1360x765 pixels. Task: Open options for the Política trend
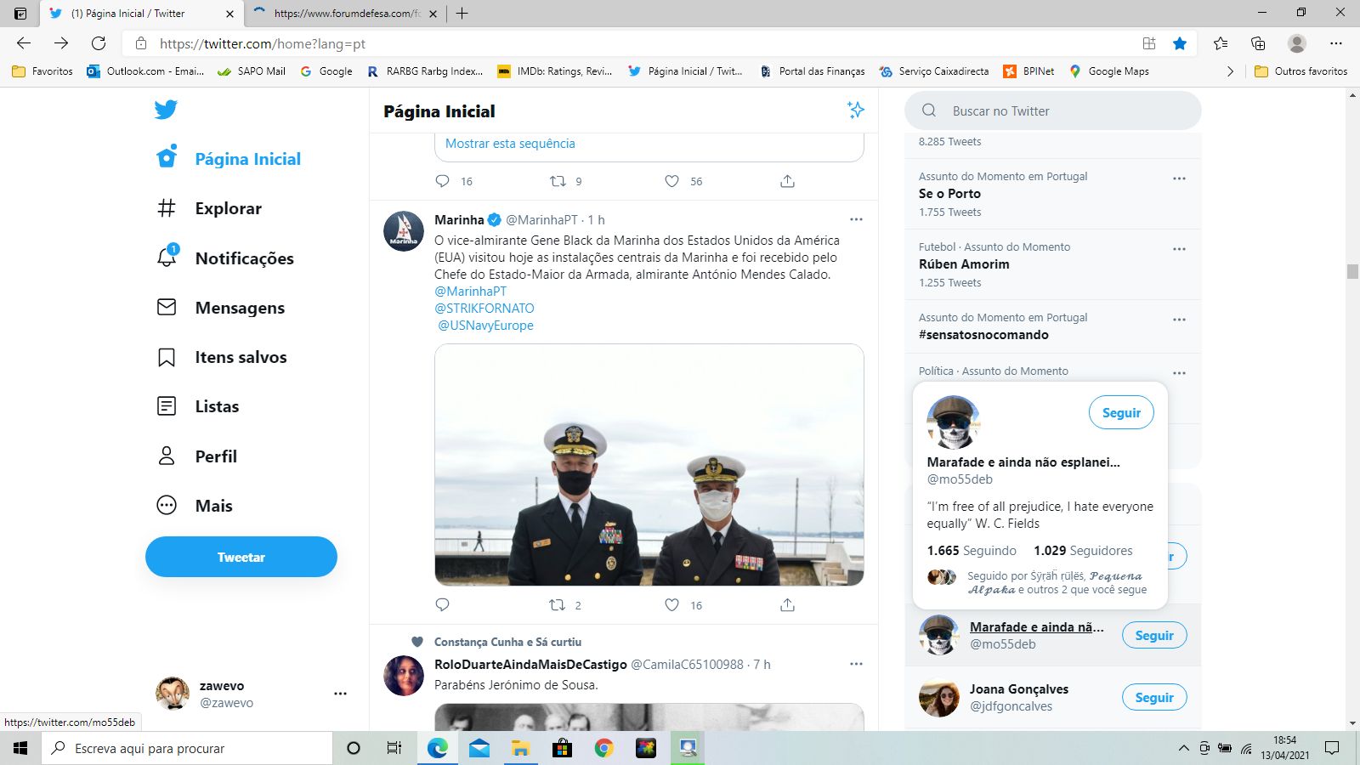click(1179, 373)
